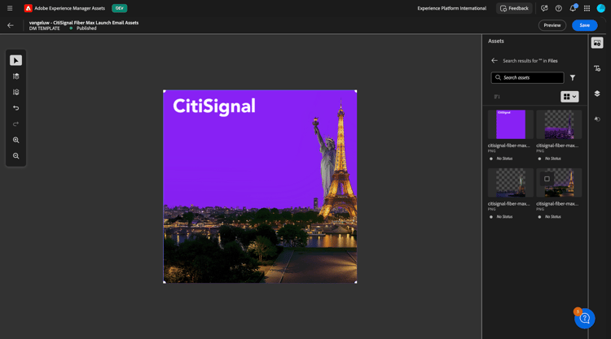The width and height of the screenshot is (611, 339).
Task: Select the Statue of Liberty asset thumbnail
Action: (511, 183)
